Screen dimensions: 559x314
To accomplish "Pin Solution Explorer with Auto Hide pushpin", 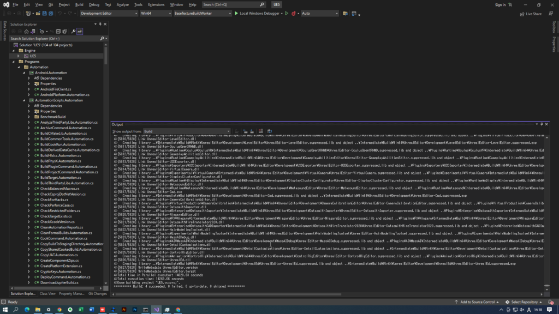I will coord(100,24).
